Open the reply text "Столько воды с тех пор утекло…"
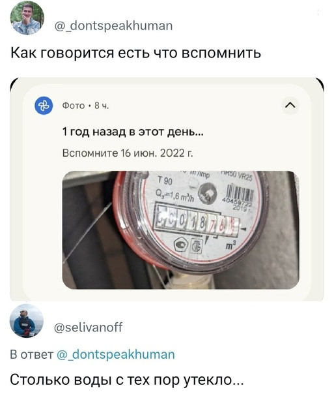This screenshot has width=334, height=394. 127,380
